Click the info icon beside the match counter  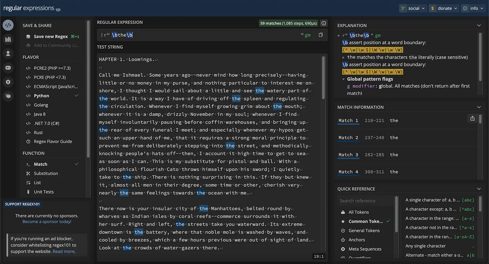[x=323, y=23]
